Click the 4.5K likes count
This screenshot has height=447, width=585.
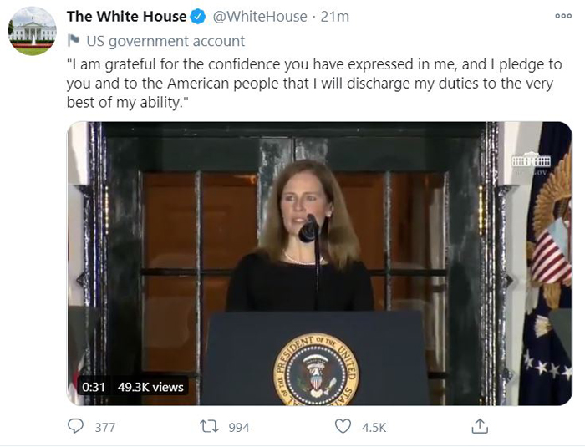(374, 427)
